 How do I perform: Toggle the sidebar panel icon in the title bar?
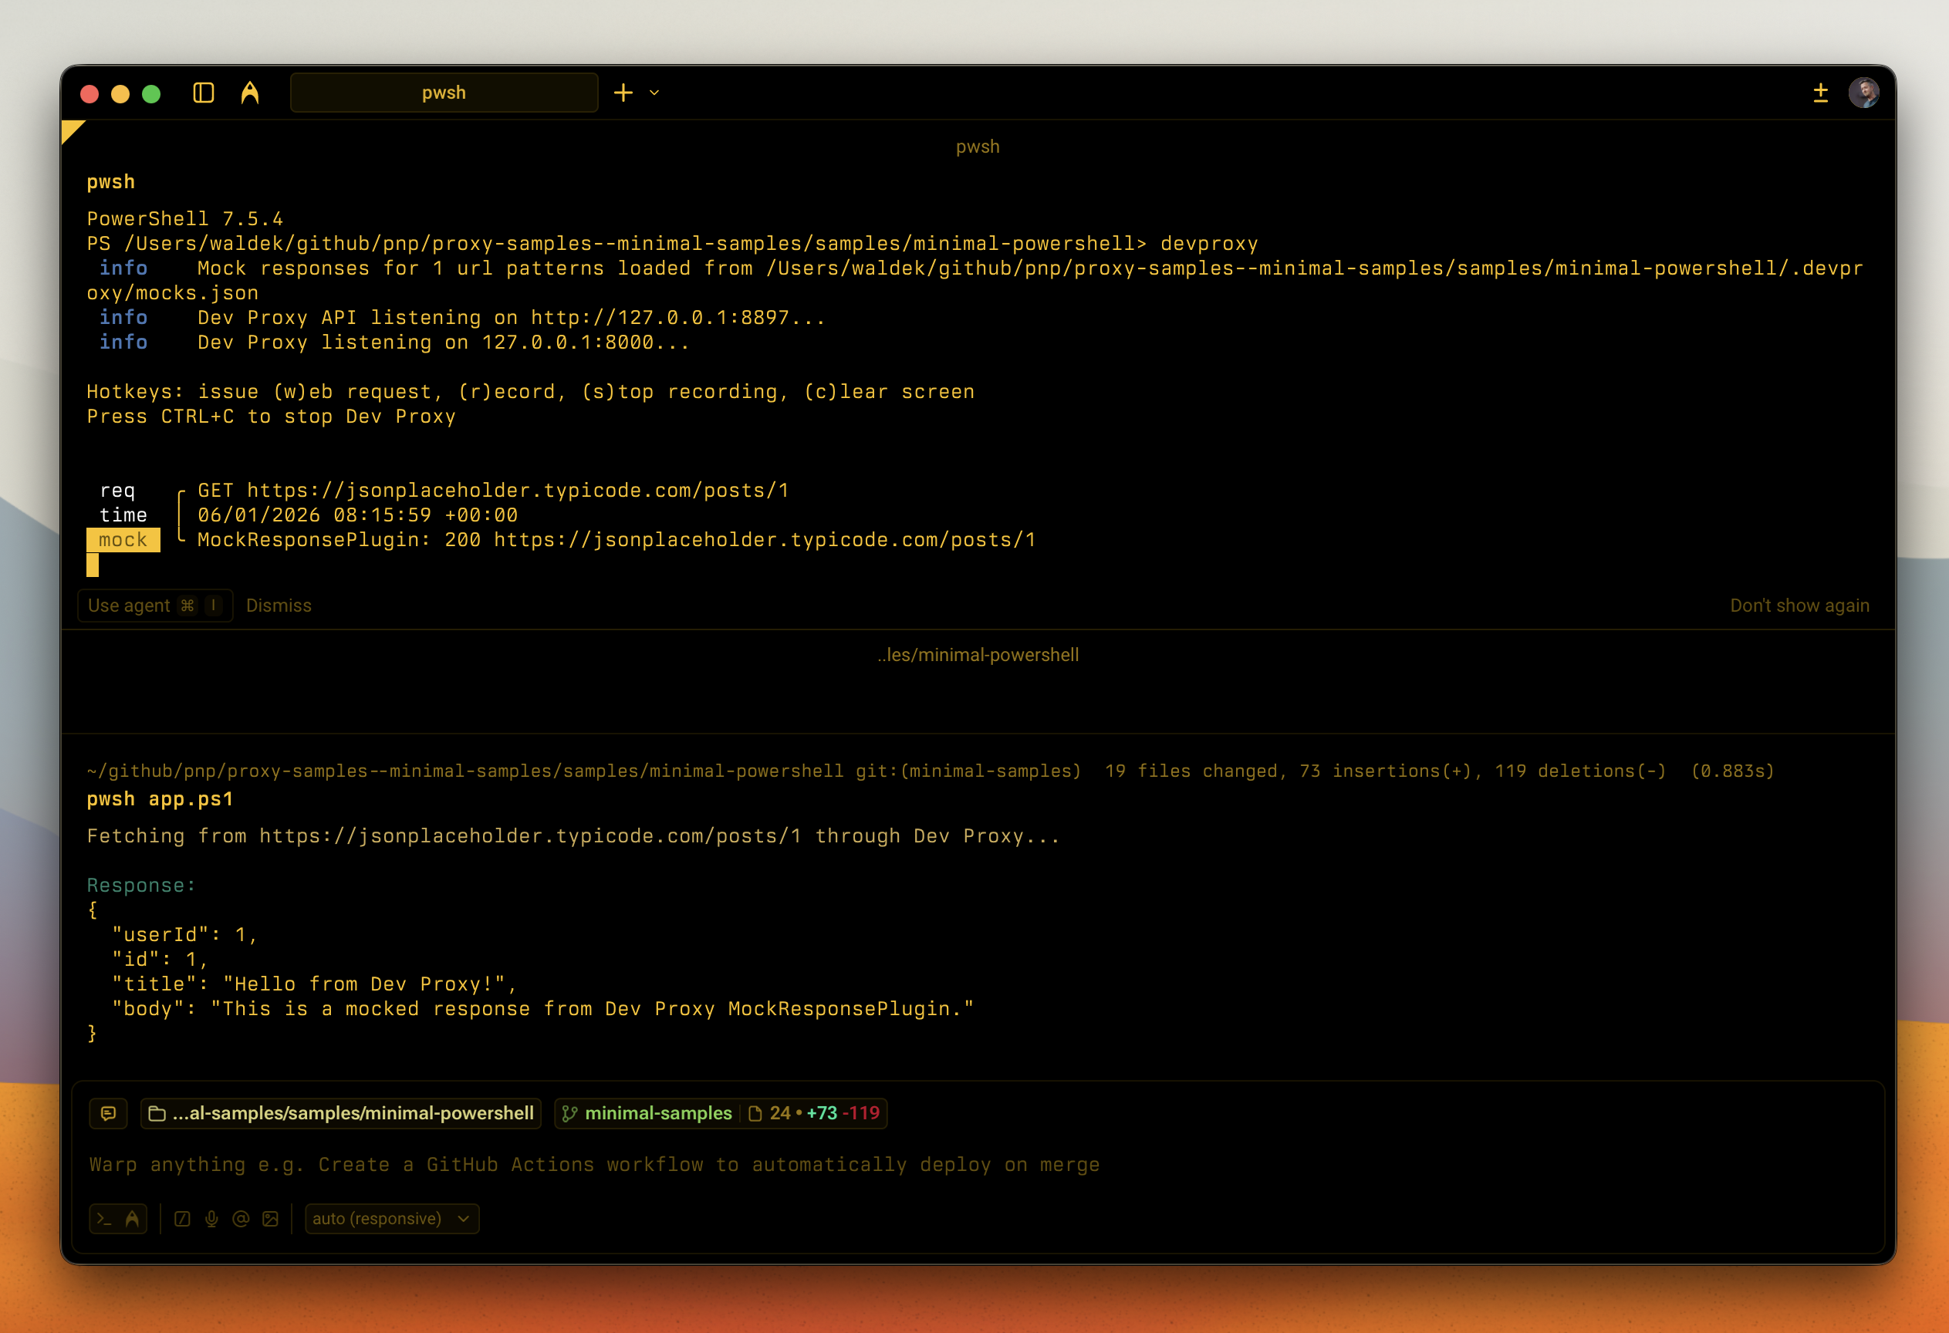[203, 93]
